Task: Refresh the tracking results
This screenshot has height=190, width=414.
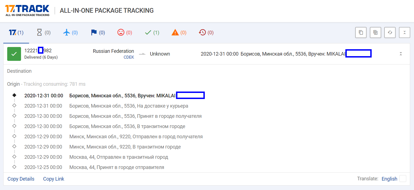Action: click(390, 32)
